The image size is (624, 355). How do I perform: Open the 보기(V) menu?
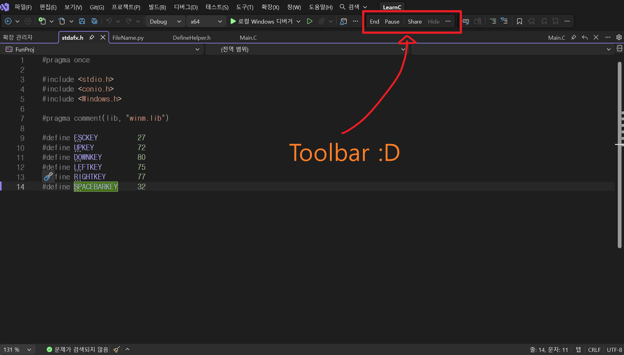tap(73, 7)
